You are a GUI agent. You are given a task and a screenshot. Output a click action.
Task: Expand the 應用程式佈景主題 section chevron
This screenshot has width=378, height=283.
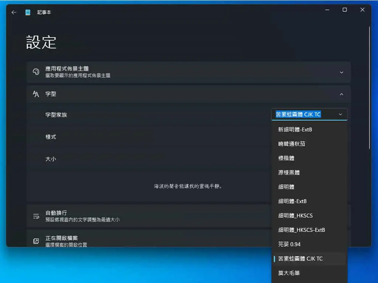pyautogui.click(x=341, y=72)
